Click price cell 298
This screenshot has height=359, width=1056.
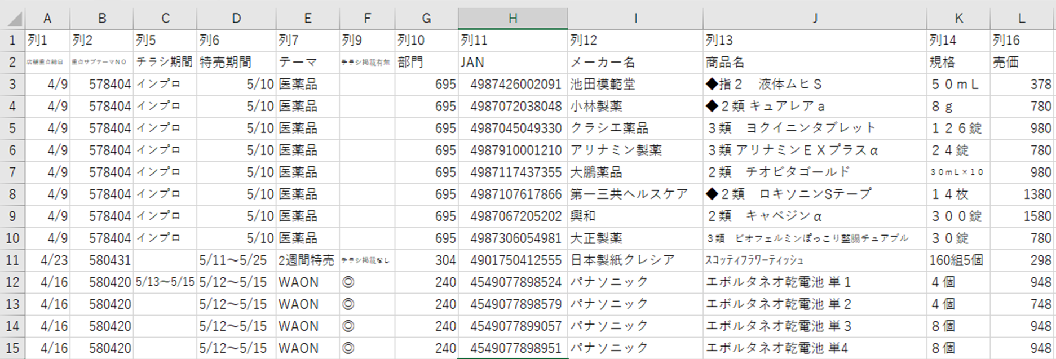coord(1022,260)
